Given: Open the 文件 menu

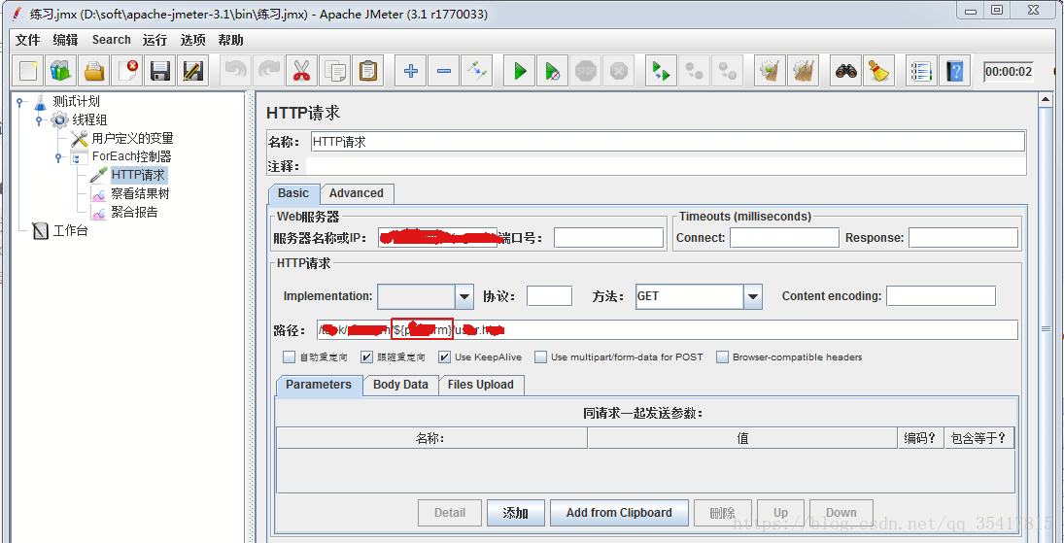Looking at the screenshot, I should (x=28, y=40).
